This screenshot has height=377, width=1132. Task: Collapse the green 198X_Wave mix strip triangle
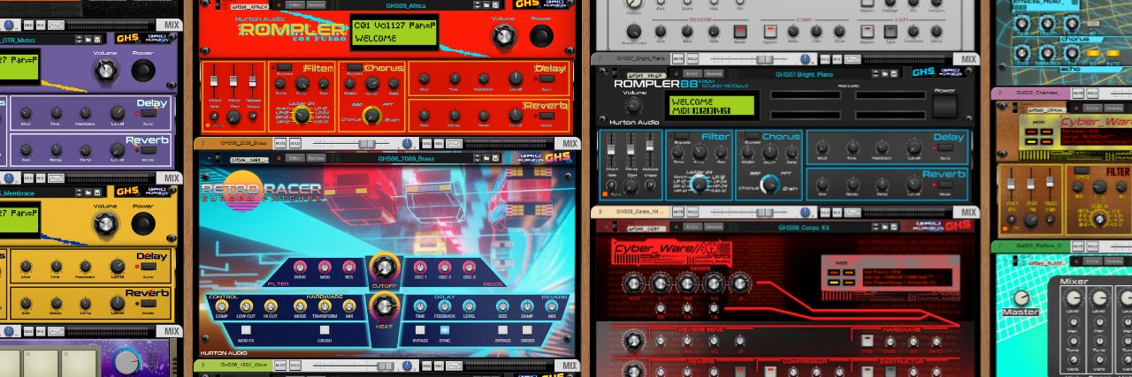coord(203,366)
